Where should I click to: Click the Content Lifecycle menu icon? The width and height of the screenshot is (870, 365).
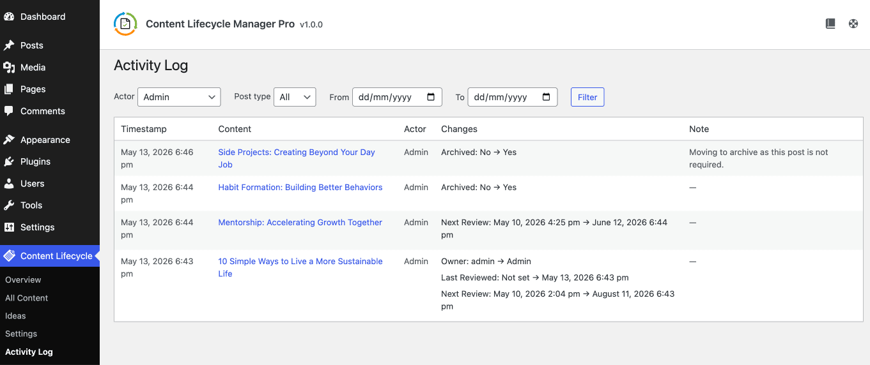point(9,256)
